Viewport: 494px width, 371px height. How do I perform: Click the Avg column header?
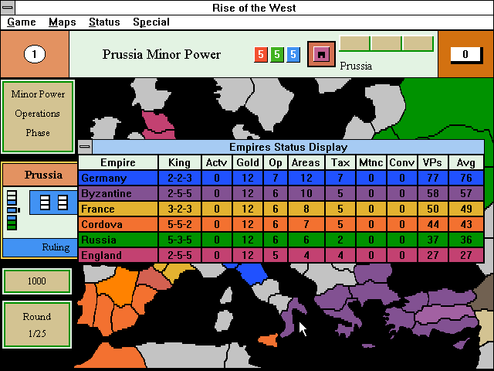(466, 162)
